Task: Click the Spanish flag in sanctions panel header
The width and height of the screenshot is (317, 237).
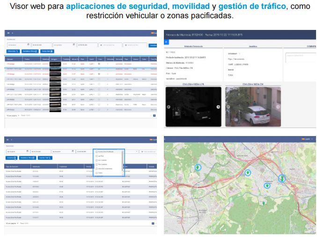Action: point(151,139)
